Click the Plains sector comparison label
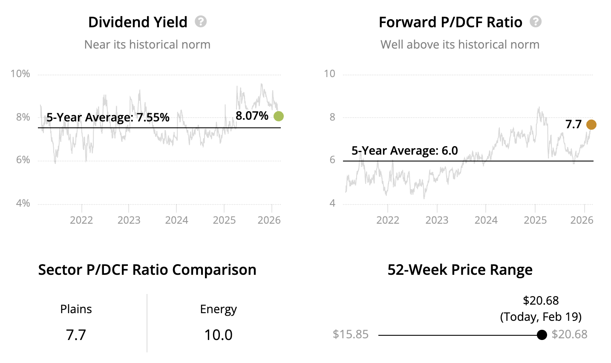This screenshot has height=363, width=611. pos(76,309)
